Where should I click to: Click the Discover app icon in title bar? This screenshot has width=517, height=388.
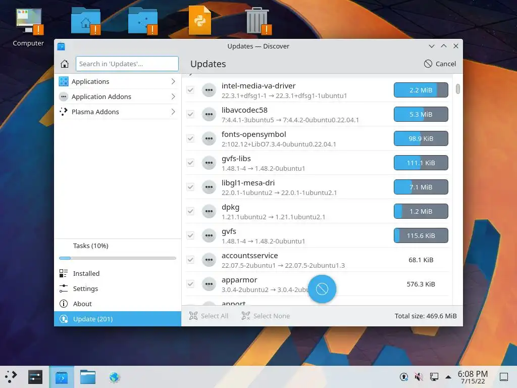(61, 46)
